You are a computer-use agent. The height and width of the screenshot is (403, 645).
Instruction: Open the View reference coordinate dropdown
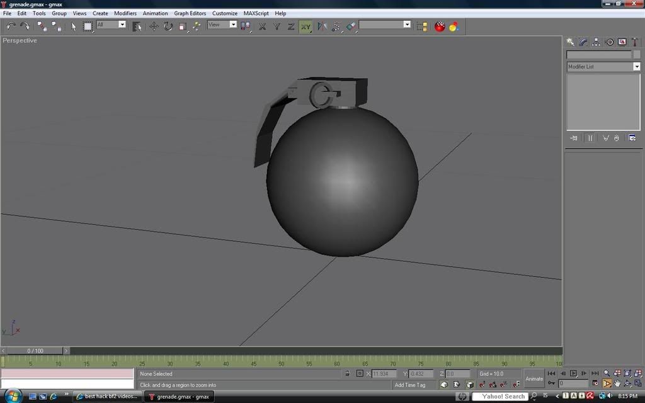click(232, 25)
